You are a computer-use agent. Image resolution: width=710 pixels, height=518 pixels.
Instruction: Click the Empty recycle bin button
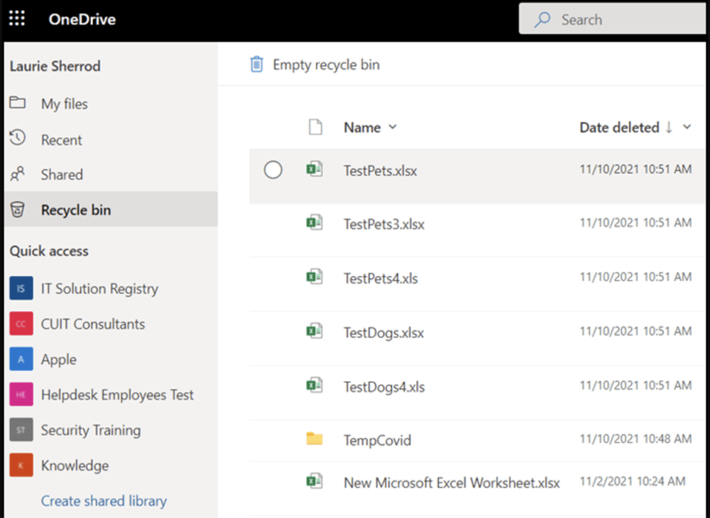pyautogui.click(x=315, y=64)
